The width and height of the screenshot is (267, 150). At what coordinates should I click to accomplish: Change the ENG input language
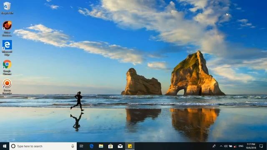pyautogui.click(x=241, y=146)
